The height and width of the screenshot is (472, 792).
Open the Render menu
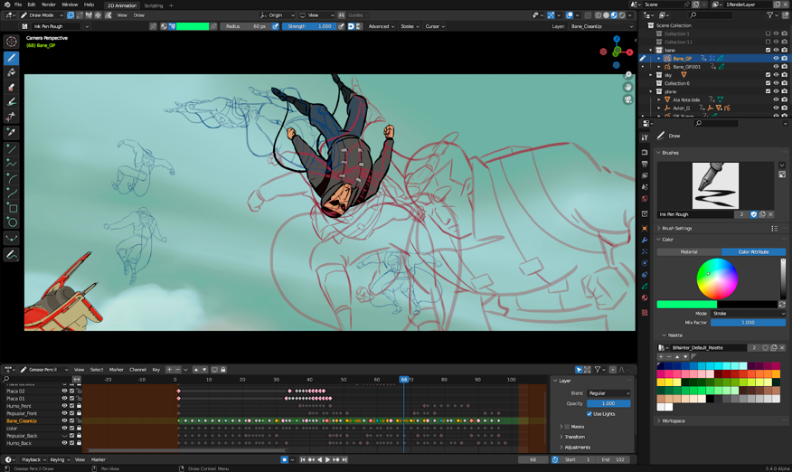[49, 5]
